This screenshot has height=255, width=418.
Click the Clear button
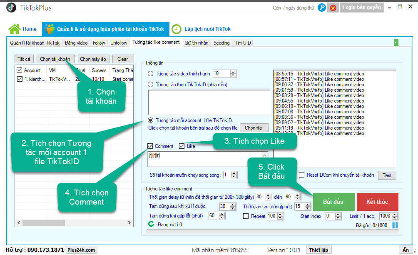[x=123, y=59]
